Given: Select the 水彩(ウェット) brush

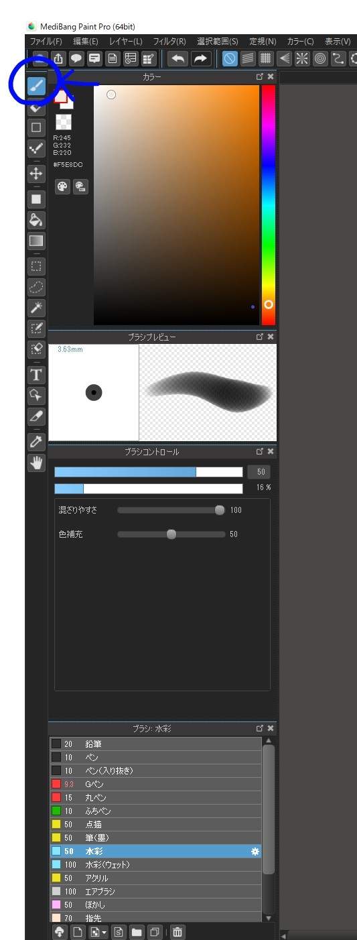Looking at the screenshot, I should click(x=155, y=865).
